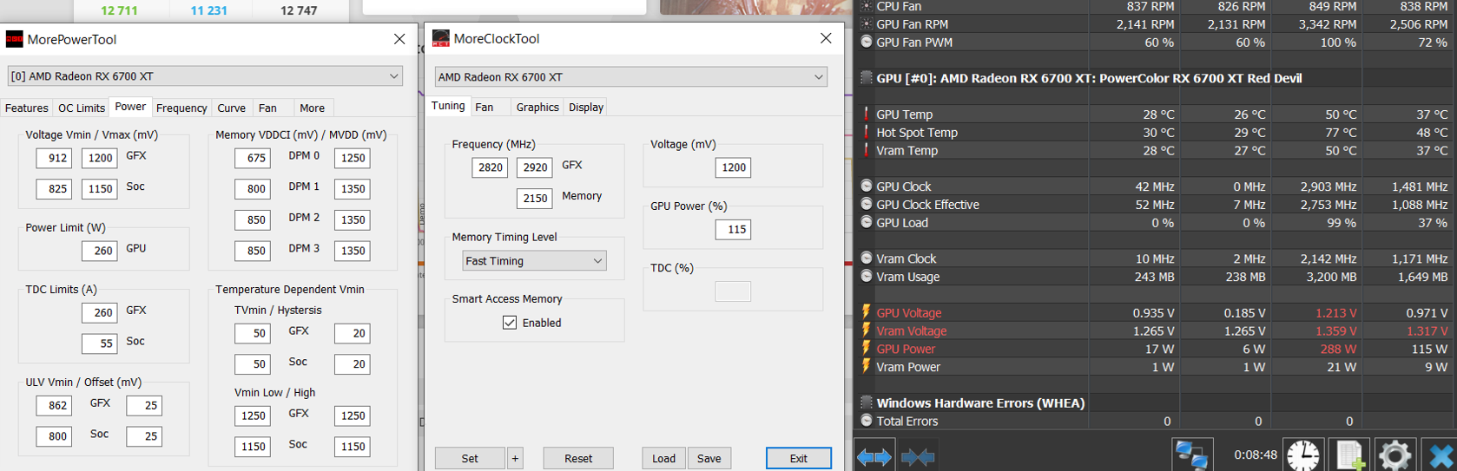
Task: Click the GFX Vmax 1200 field in MorePowerTool
Action: pyautogui.click(x=99, y=158)
